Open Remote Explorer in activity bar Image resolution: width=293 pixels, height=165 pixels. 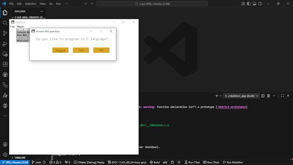pos(5,54)
